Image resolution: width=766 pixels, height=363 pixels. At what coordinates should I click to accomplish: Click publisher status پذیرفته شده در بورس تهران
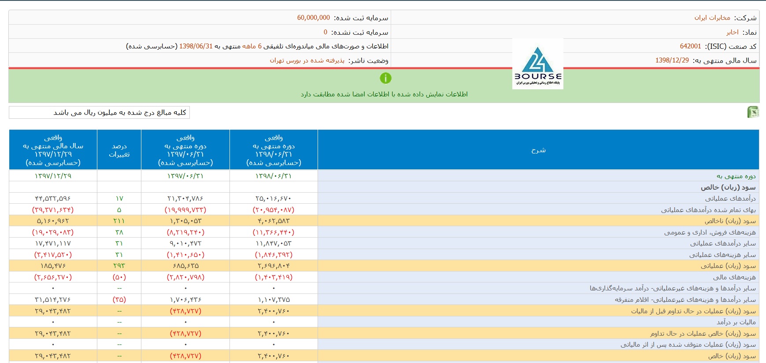pyautogui.click(x=307, y=60)
